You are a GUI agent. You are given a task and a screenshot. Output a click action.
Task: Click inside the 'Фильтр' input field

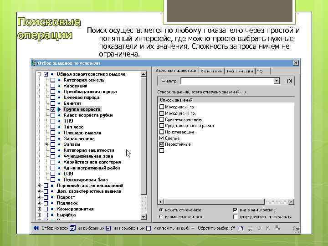coord(227,81)
